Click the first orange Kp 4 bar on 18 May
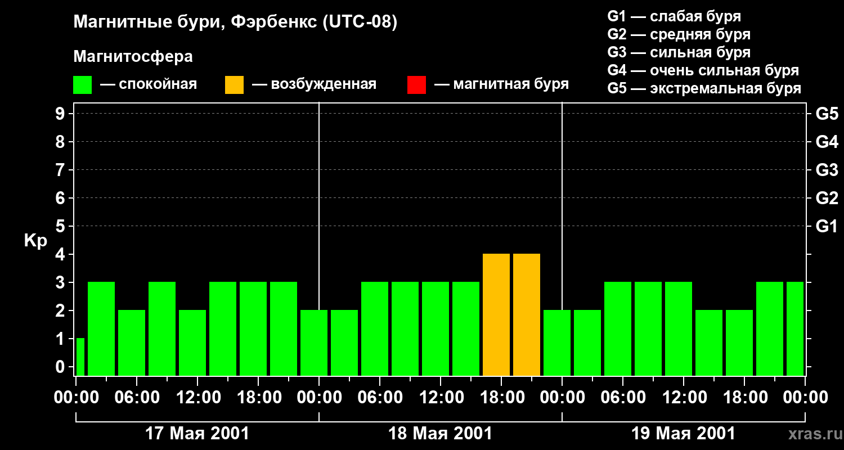 tap(496, 314)
